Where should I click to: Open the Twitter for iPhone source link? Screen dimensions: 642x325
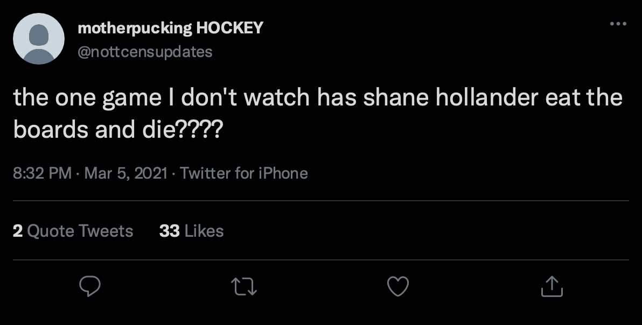244,173
